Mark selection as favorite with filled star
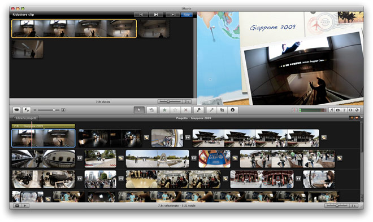The width and height of the screenshot is (373, 222). [164, 110]
